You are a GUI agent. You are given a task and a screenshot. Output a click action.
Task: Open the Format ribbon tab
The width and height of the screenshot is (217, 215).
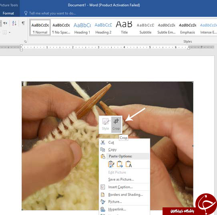(8, 13)
